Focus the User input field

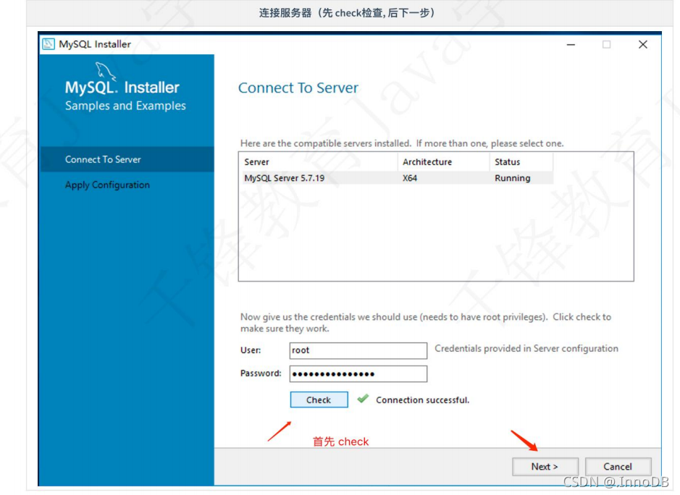click(358, 350)
